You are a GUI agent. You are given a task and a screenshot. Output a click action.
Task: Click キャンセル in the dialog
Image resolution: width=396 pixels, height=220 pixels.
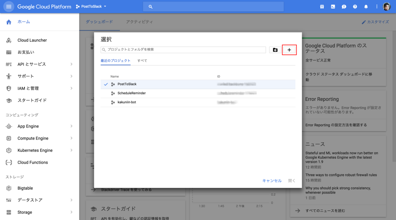[x=272, y=181]
